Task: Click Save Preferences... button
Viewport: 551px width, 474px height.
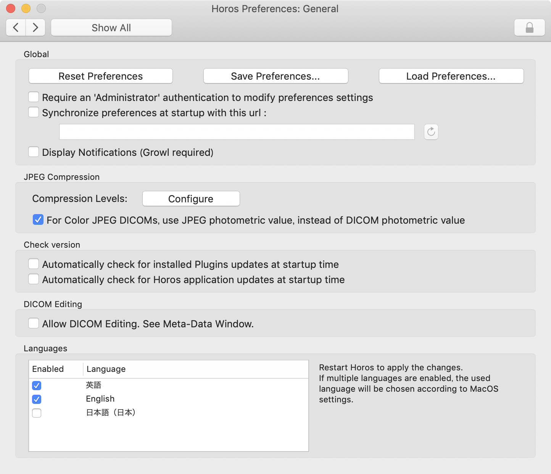Action: [x=275, y=76]
